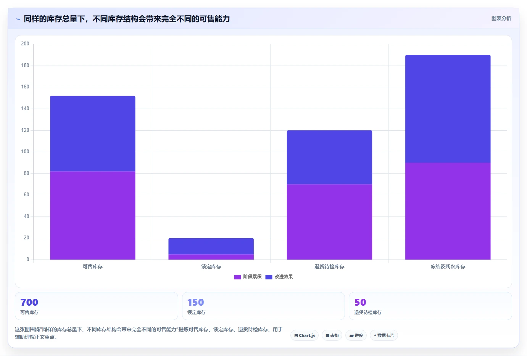Click the 退货待检库存 x-axis label
This screenshot has width=527, height=356.
329,266
